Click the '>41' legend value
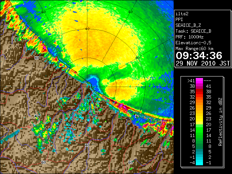The image size is (232, 174). pos(191,81)
